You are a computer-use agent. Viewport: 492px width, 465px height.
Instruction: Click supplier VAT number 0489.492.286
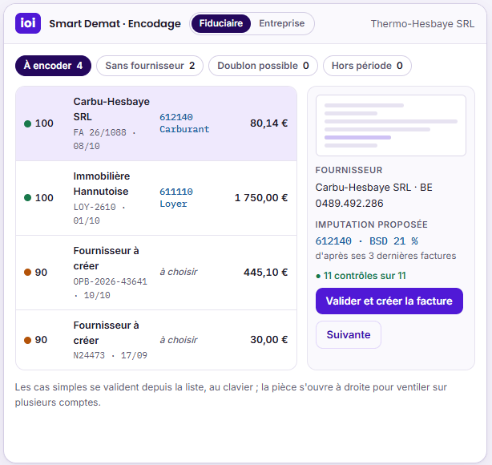(349, 204)
